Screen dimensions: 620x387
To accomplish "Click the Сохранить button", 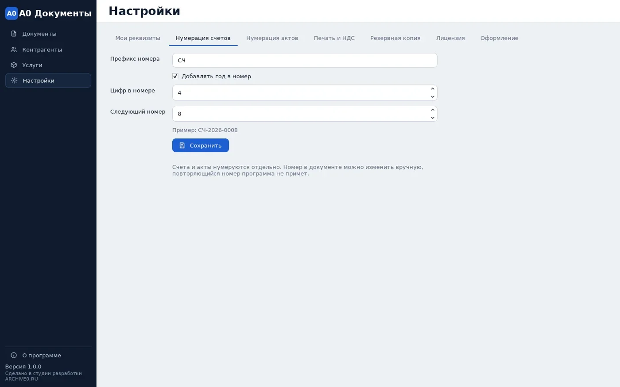I will (201, 146).
